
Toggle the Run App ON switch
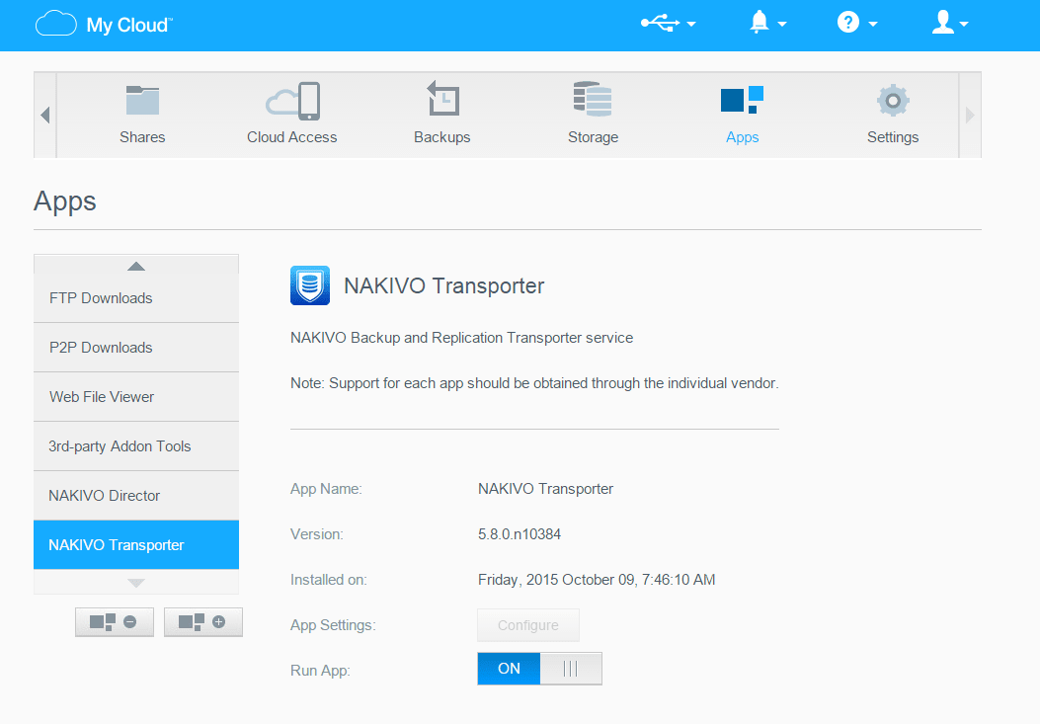(x=539, y=669)
